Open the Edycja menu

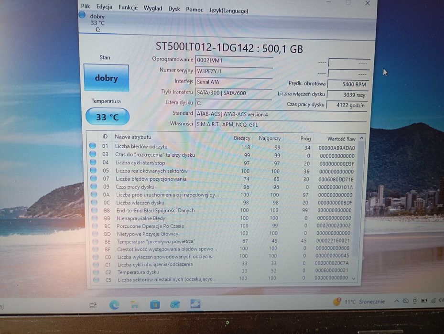pos(104,7)
